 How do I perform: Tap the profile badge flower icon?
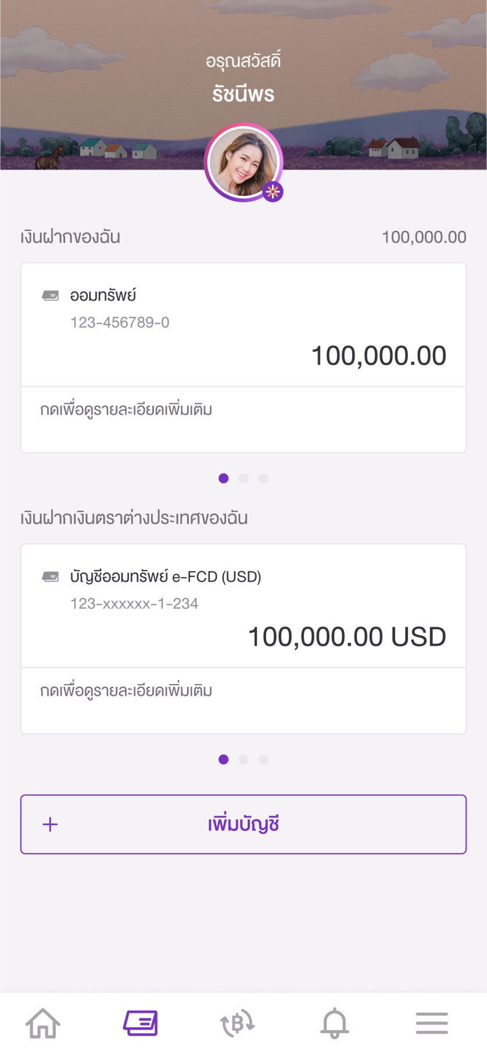(x=273, y=191)
